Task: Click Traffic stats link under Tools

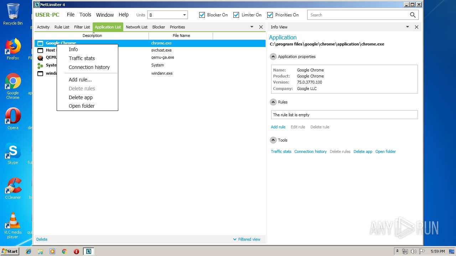Action: tap(281, 151)
